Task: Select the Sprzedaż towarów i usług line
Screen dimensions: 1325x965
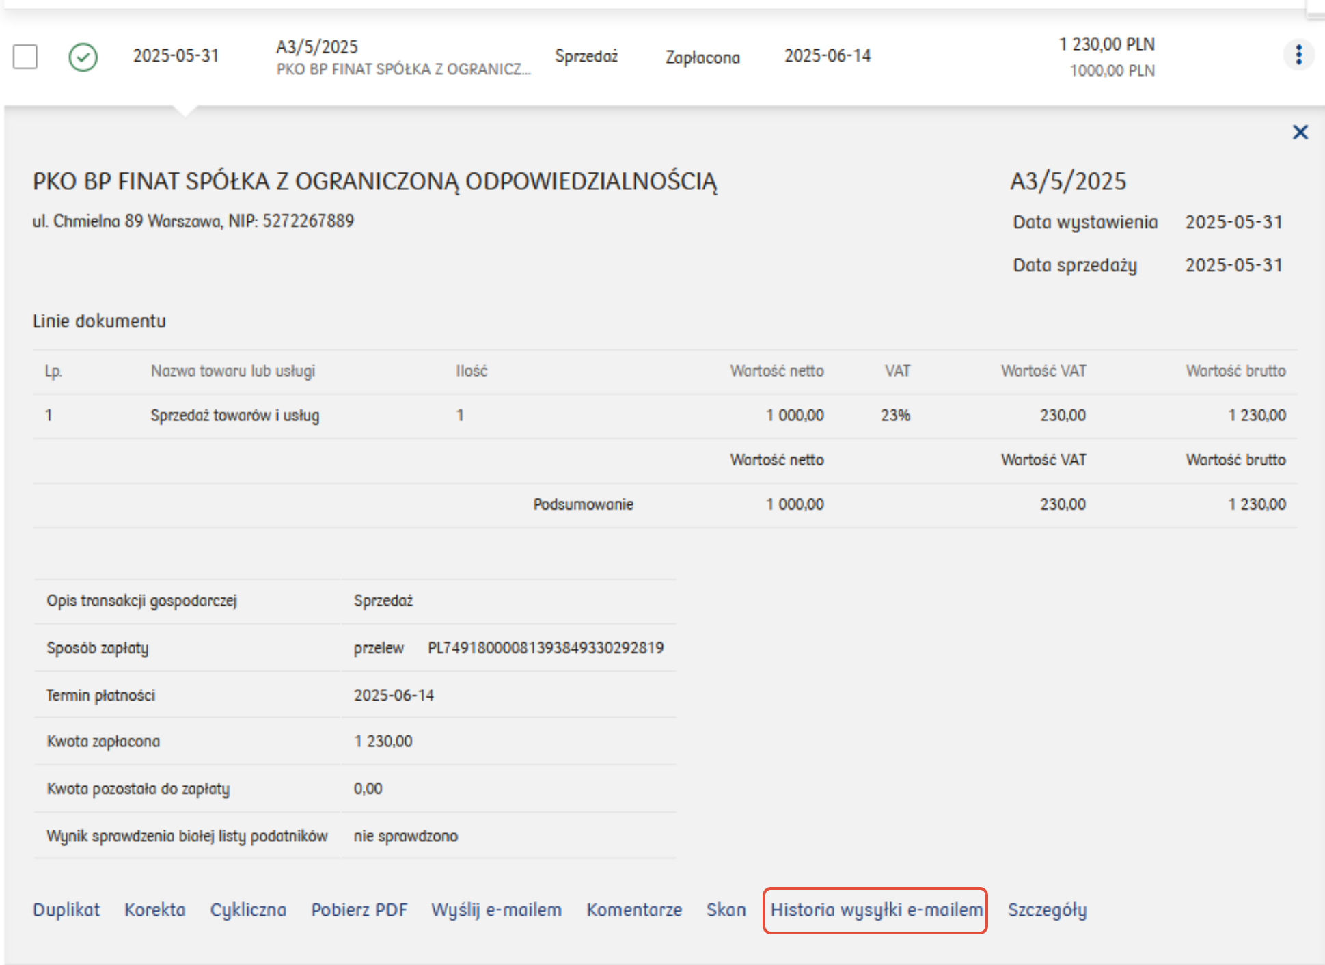Action: [x=234, y=415]
